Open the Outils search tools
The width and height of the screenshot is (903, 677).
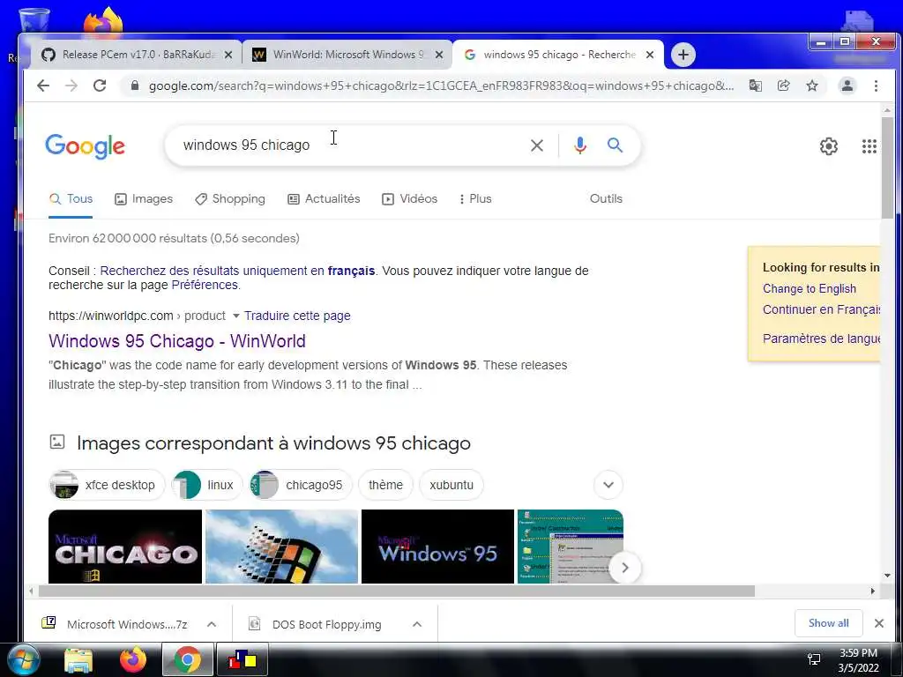[606, 198]
